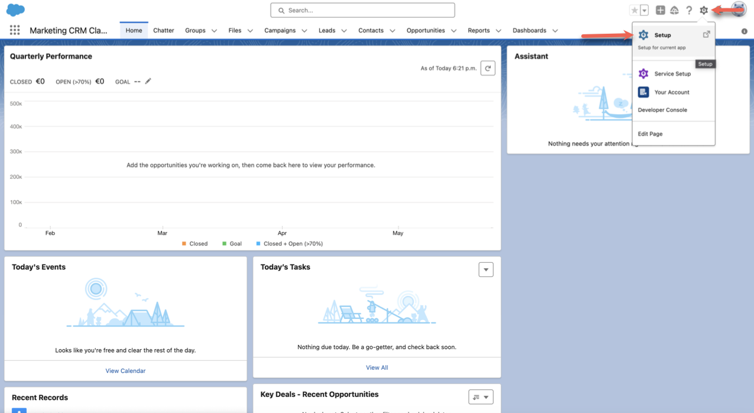
Task: Switch to the Chatter tab
Action: [164, 30]
